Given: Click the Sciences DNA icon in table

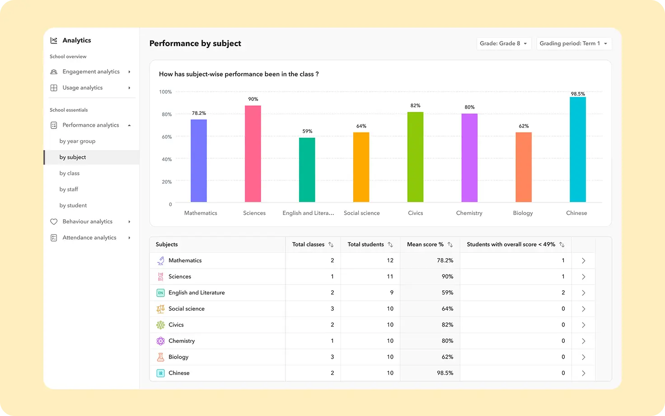Looking at the screenshot, I should coord(160,277).
